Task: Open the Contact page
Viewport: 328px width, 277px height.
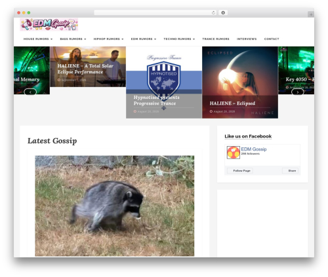Action: click(x=272, y=39)
